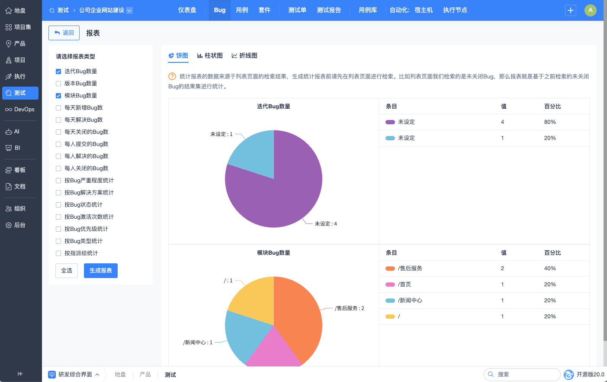The image size is (607, 382).
Task: Open 套件 nav link
Action: pyautogui.click(x=264, y=10)
